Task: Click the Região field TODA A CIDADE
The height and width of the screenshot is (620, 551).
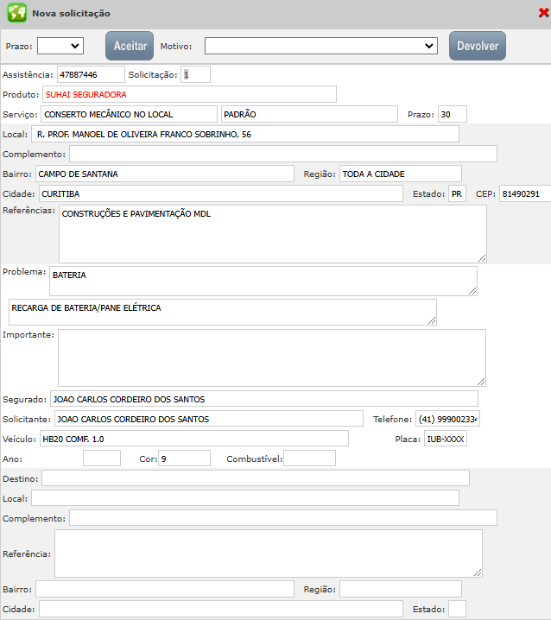Action: [x=400, y=174]
